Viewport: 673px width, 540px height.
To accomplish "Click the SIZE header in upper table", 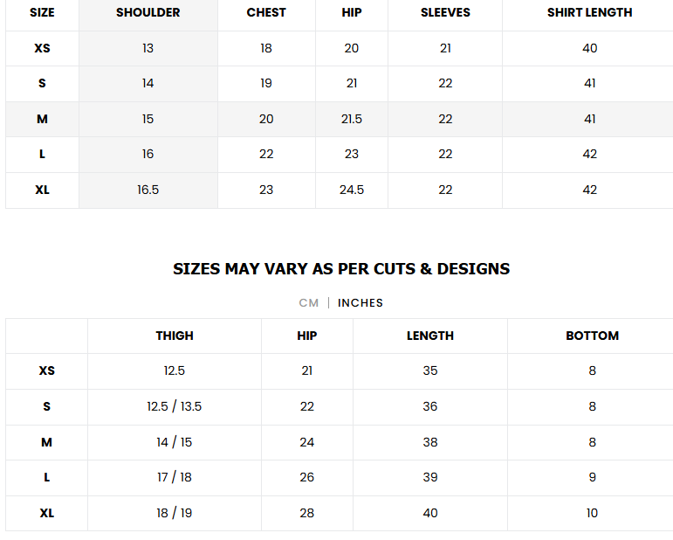I will click(42, 12).
